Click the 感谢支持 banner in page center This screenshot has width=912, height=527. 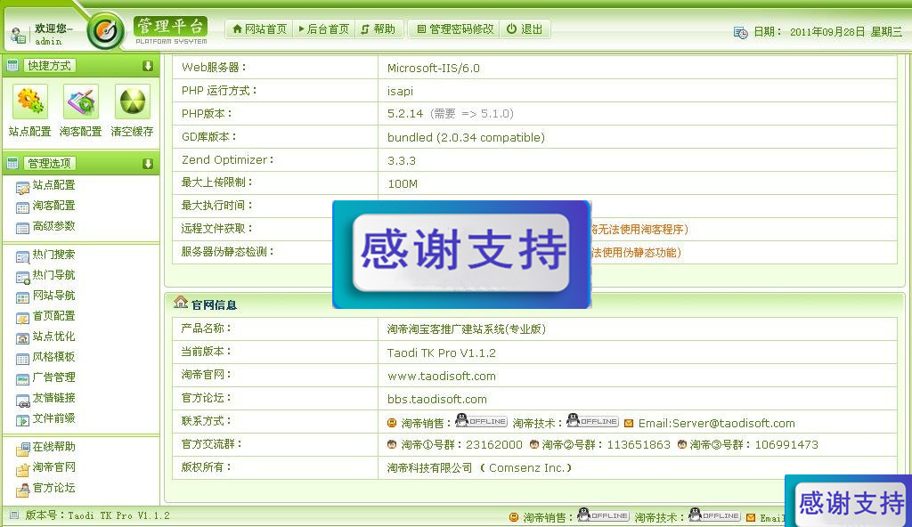tap(462, 255)
